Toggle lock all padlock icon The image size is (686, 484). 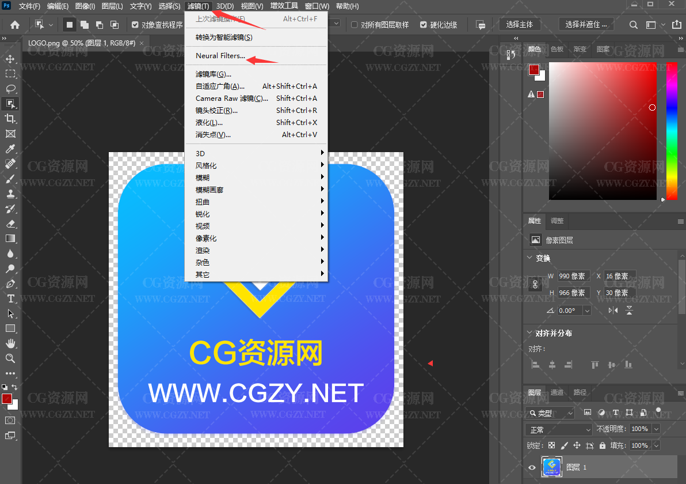(603, 445)
